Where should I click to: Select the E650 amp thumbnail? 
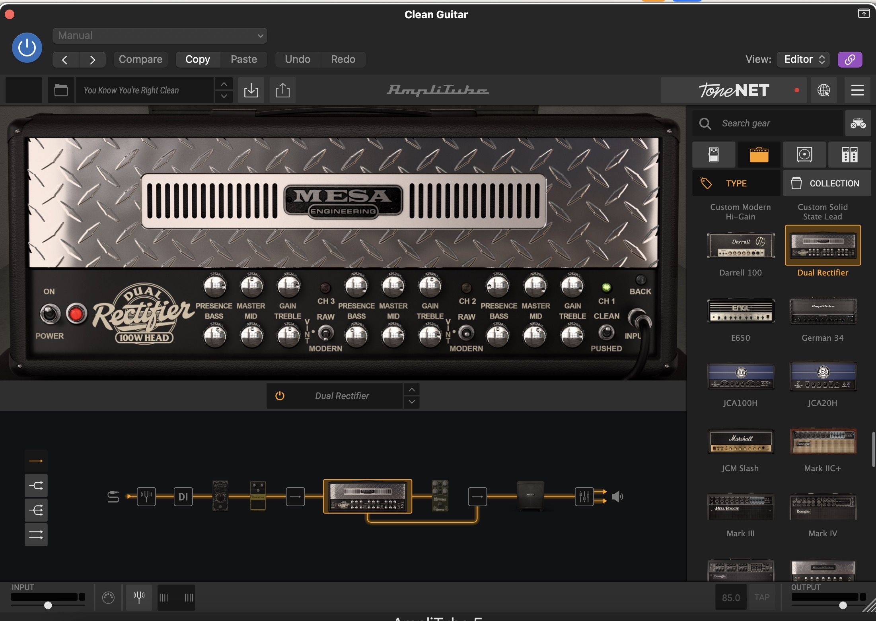tap(741, 310)
